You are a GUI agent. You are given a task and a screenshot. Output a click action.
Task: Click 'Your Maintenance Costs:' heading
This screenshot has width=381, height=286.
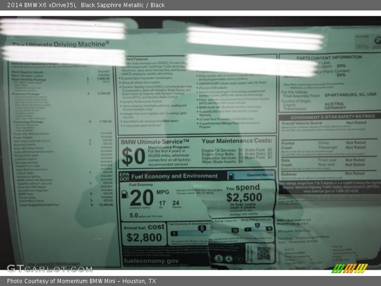(237, 141)
